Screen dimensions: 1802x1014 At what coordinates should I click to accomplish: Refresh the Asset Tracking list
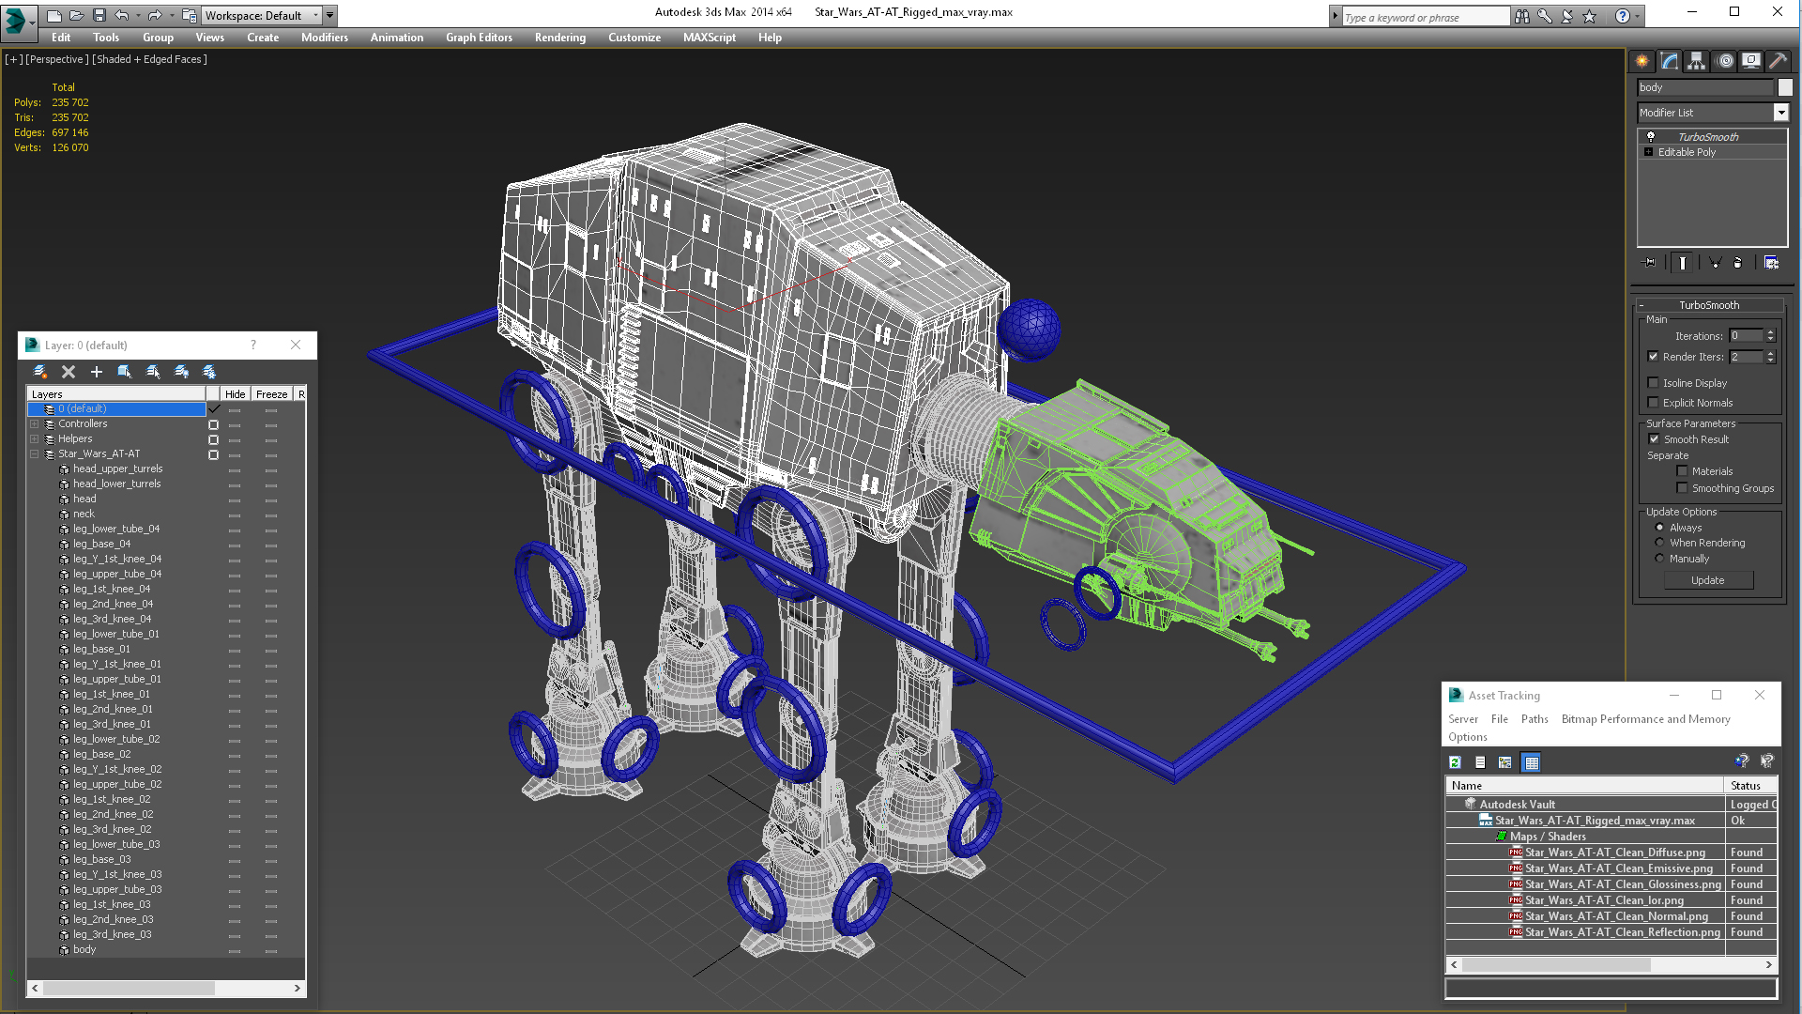[x=1456, y=762]
